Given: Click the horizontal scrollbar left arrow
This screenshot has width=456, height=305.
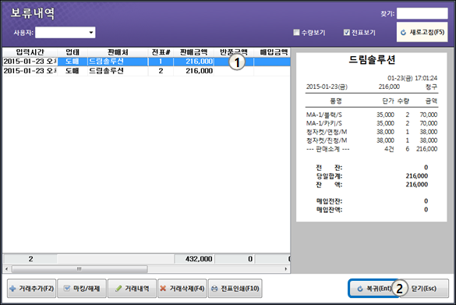Looking at the screenshot, I should 6,269.
